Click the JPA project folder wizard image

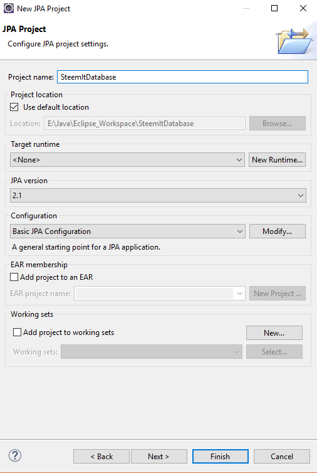pos(295,41)
